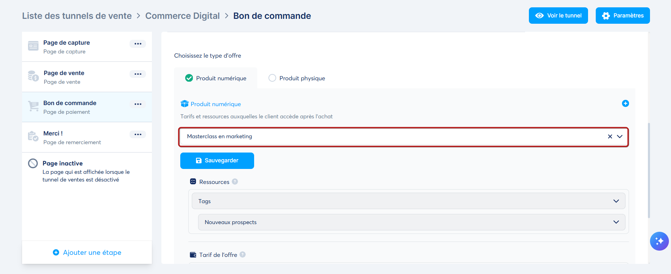671x274 pixels.
Task: Open the AI assistant sparkle button
Action: point(659,241)
